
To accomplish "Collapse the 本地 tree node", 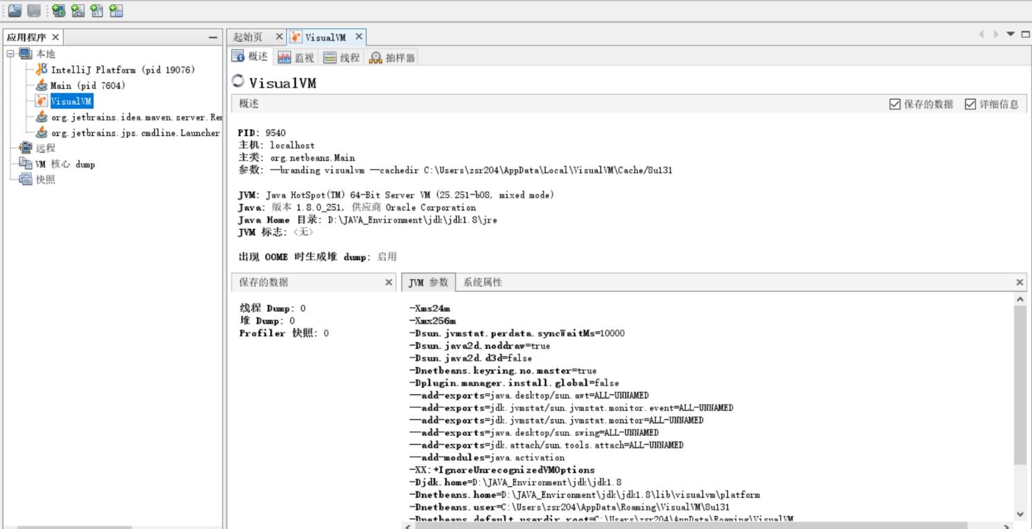I will [x=10, y=54].
